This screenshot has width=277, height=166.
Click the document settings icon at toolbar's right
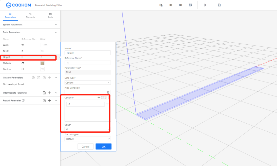click(219, 5)
